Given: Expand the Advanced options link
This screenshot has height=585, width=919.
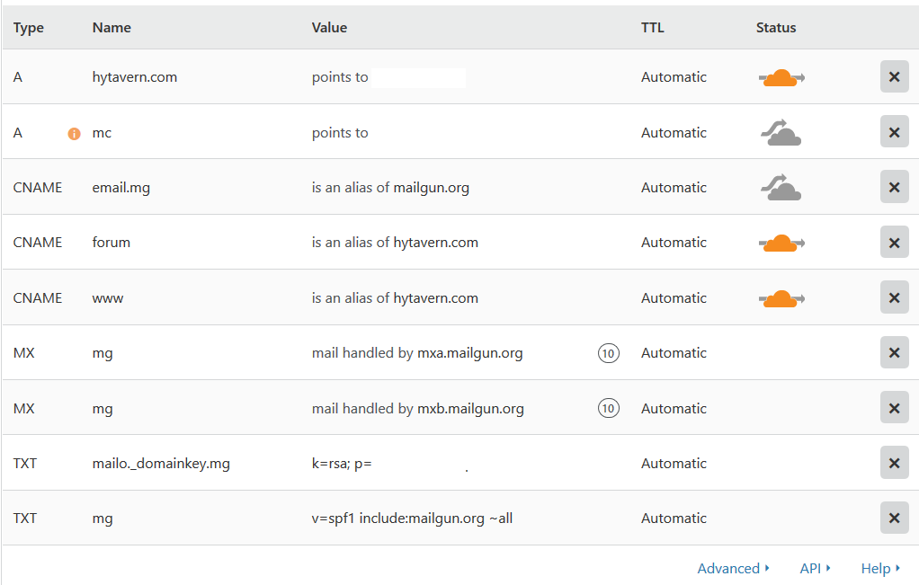Looking at the screenshot, I should coord(733,569).
